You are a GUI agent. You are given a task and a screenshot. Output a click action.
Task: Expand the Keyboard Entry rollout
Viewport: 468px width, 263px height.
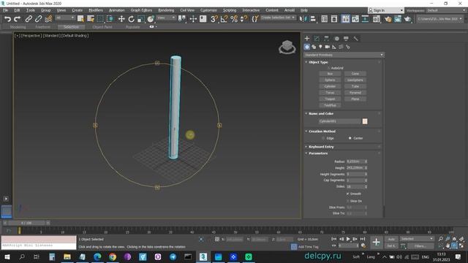tap(321, 147)
